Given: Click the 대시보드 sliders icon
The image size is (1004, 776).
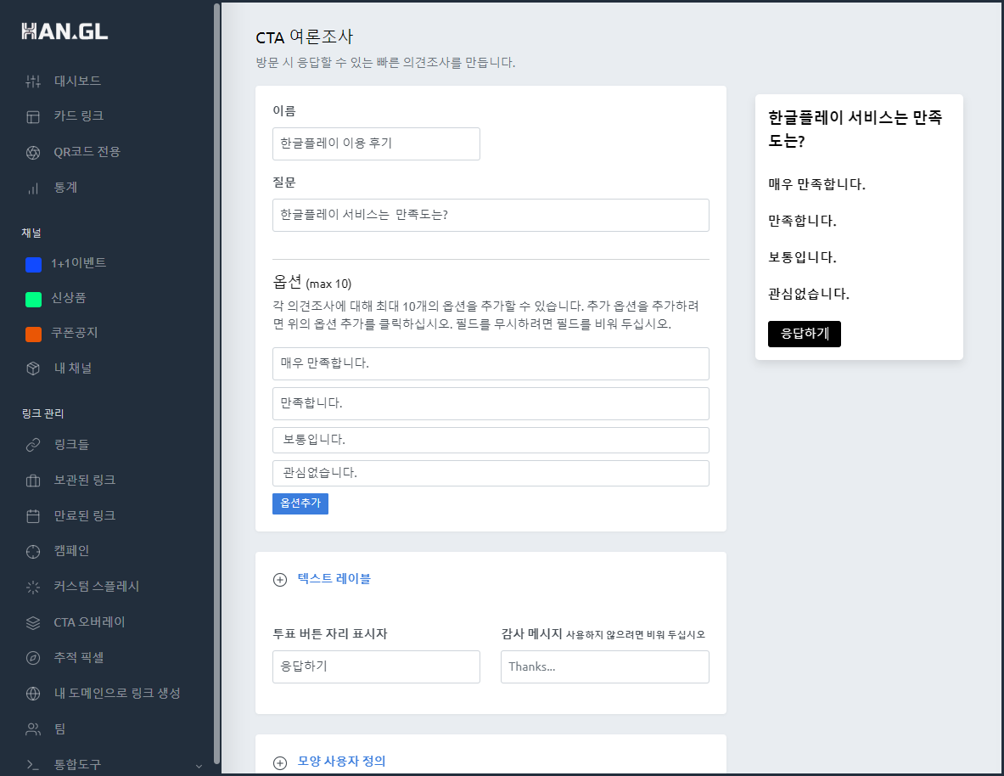Looking at the screenshot, I should 33,82.
